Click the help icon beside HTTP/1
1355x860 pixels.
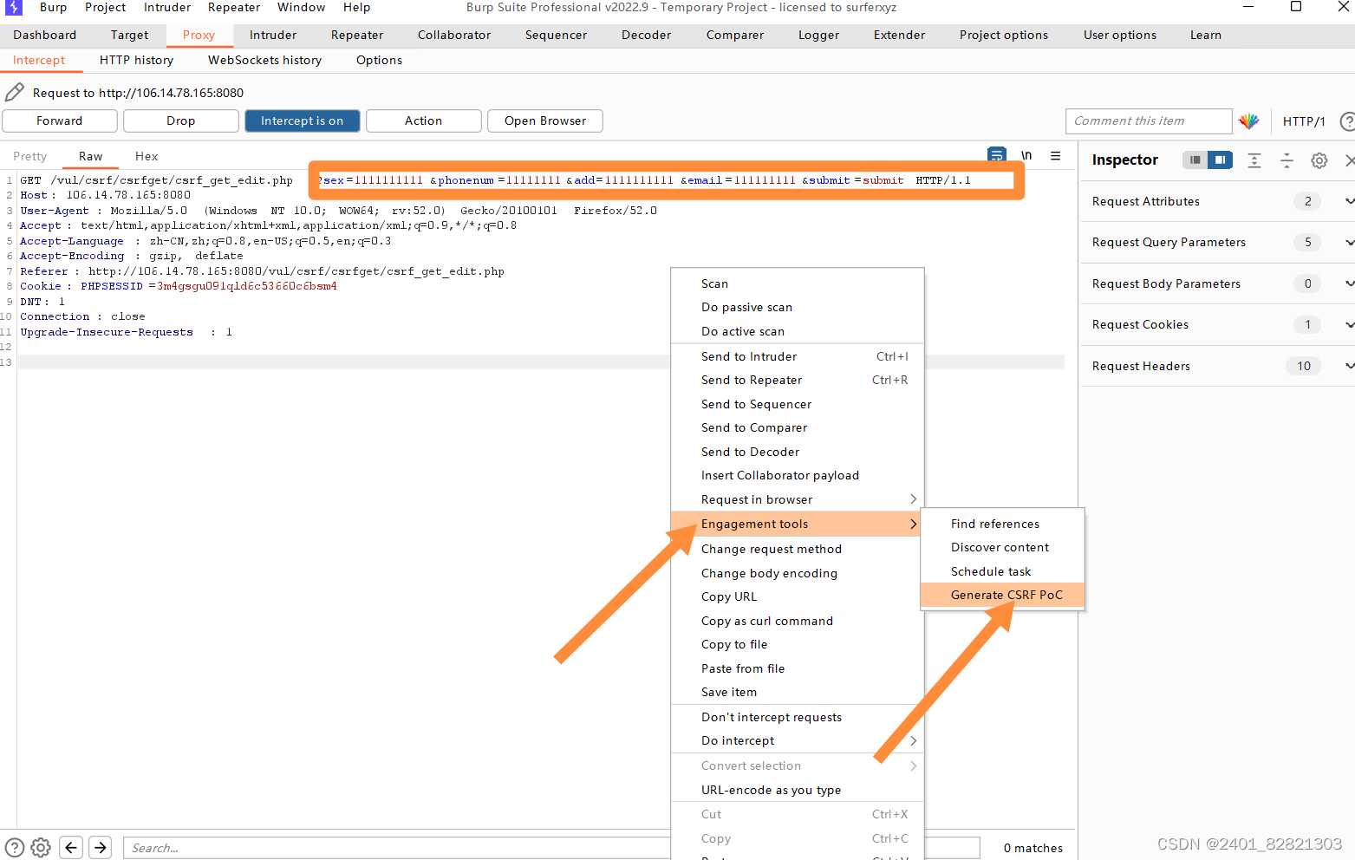[x=1347, y=121]
